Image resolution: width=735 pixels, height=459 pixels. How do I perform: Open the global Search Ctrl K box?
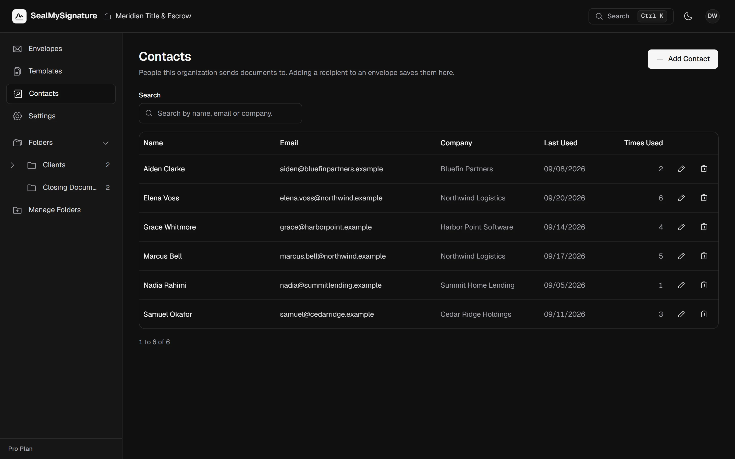point(631,16)
